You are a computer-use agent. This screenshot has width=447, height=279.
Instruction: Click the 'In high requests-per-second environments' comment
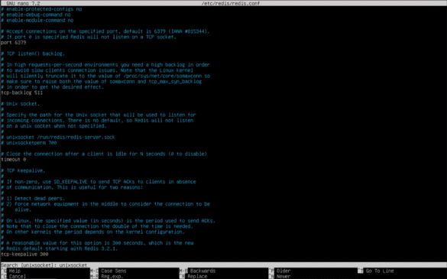(x=105, y=65)
